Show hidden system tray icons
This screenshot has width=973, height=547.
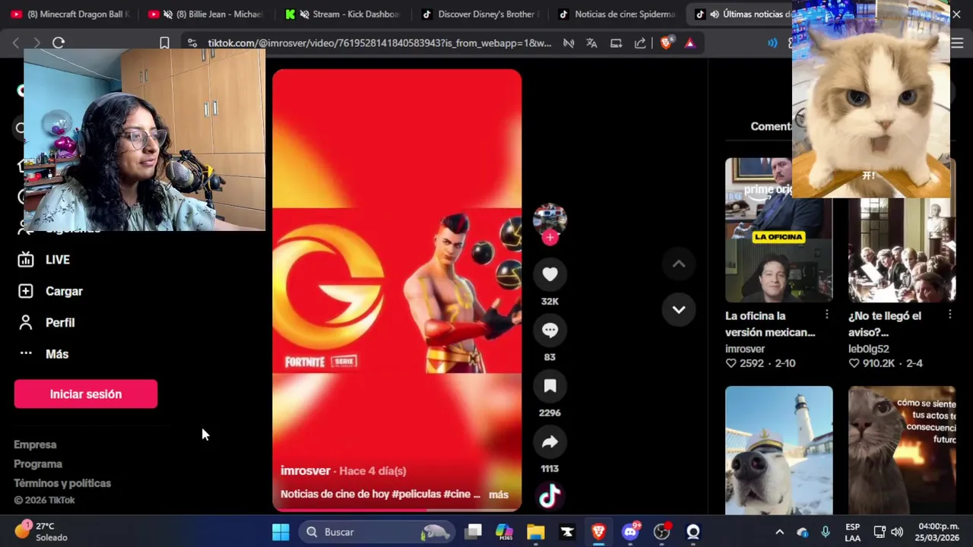779,532
